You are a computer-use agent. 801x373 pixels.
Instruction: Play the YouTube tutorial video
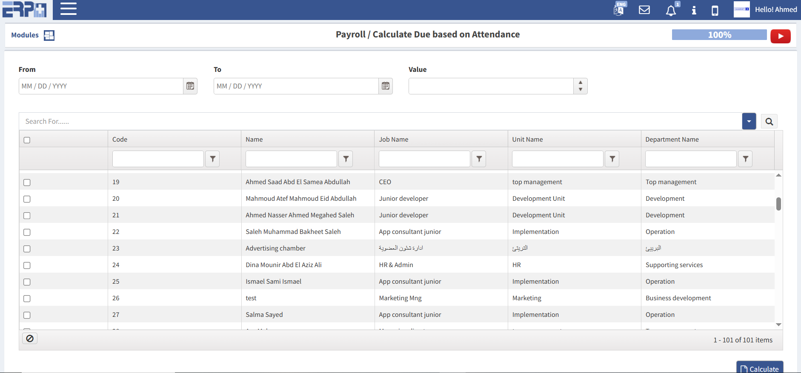tap(780, 36)
